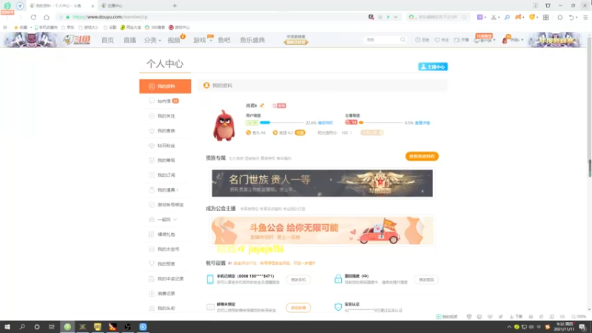Expand the client download dropdown in navbar

(485, 40)
